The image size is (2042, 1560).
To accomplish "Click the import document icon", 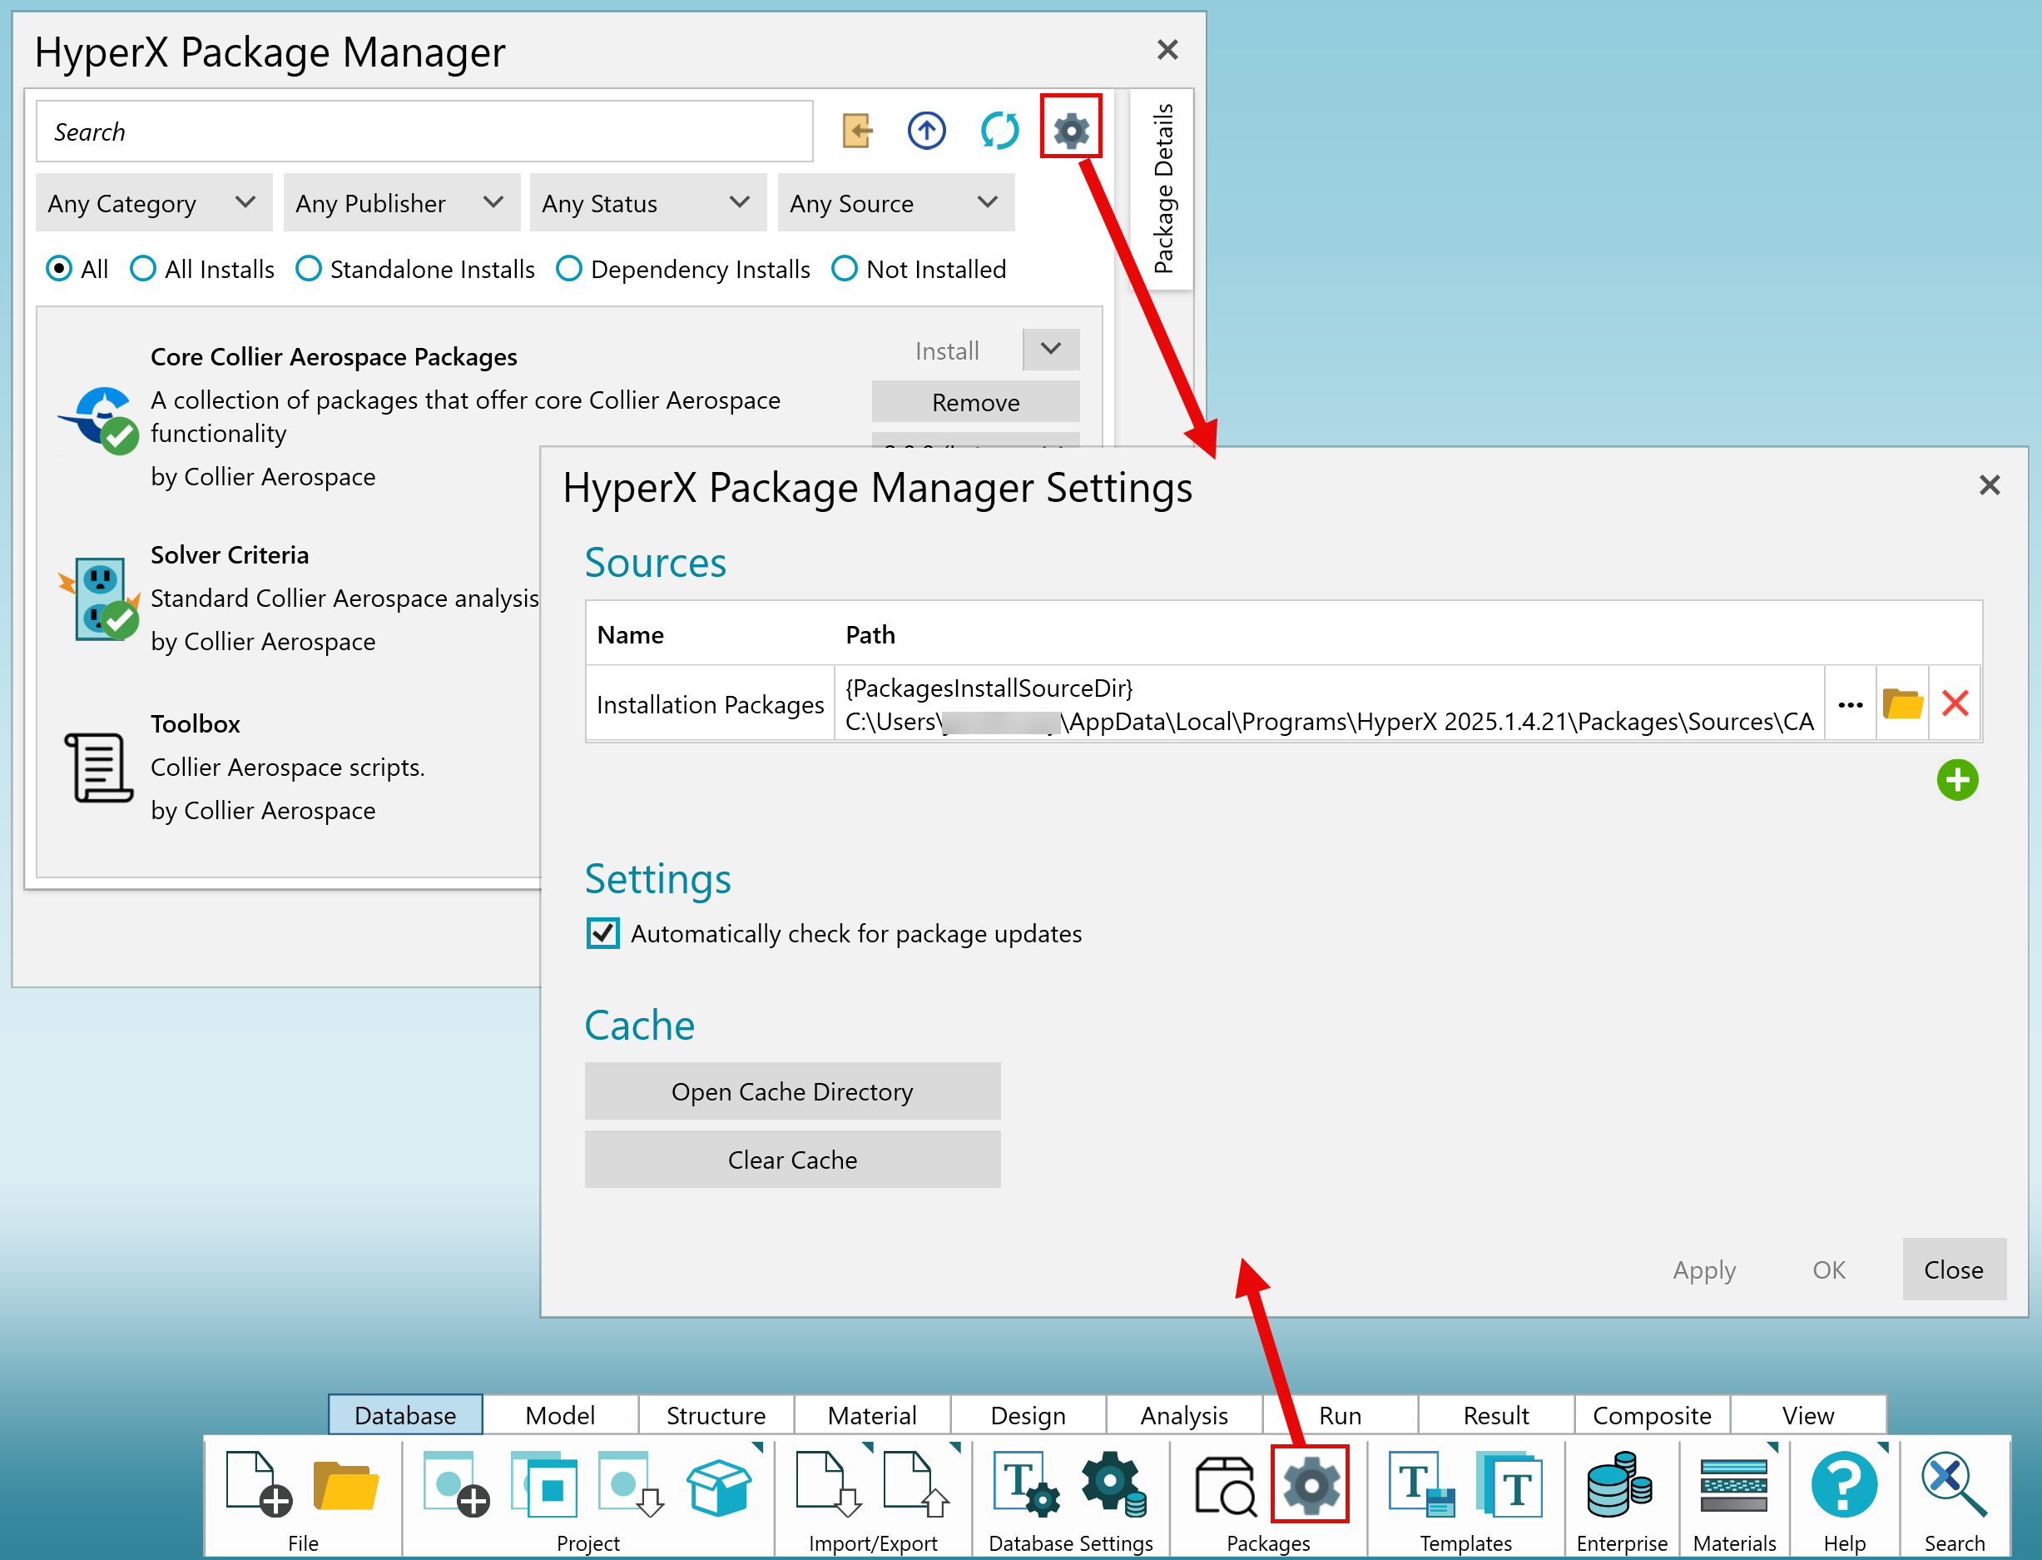I will point(828,1484).
